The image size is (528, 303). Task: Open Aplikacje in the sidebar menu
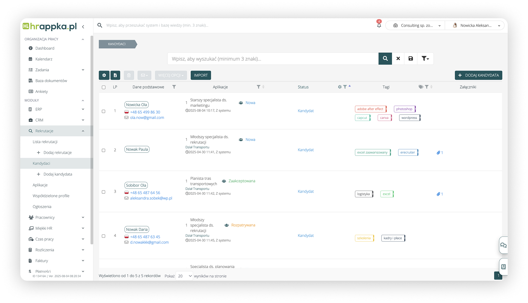pyautogui.click(x=40, y=185)
